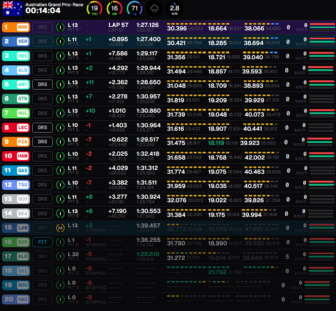Viewport: 336px width, 311px height.
Task: Select position 9 PIA driver tag
Action: [x=16, y=142]
